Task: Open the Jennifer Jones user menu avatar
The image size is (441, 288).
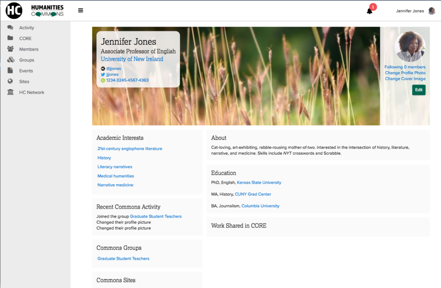Action: [432, 11]
